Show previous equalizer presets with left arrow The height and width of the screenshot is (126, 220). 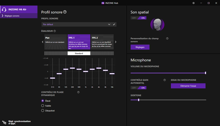pos(43,42)
